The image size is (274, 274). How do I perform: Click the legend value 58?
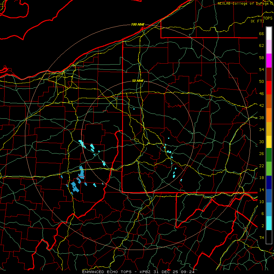pyautogui.click(x=262, y=58)
